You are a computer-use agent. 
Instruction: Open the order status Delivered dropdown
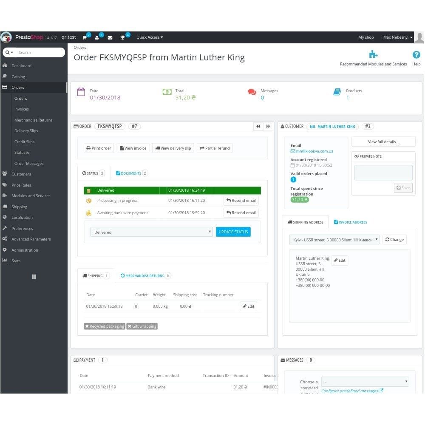pos(152,232)
